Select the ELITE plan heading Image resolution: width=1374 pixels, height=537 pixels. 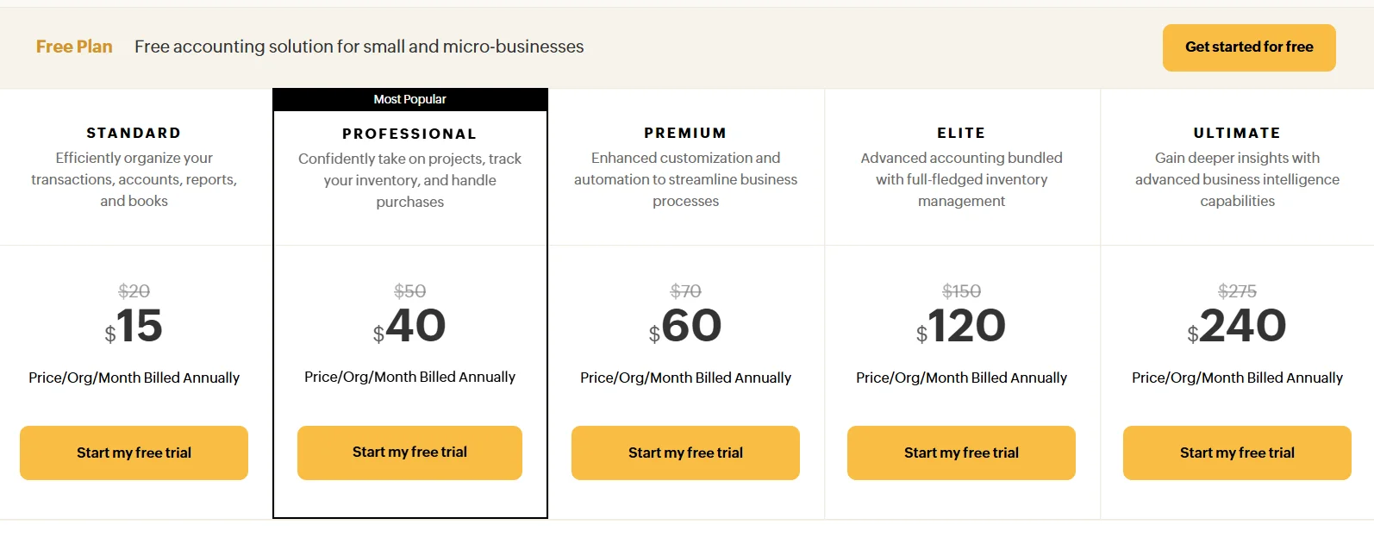pos(961,133)
